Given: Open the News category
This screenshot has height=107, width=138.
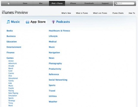Looking at the screenshot, I should [51, 58].
